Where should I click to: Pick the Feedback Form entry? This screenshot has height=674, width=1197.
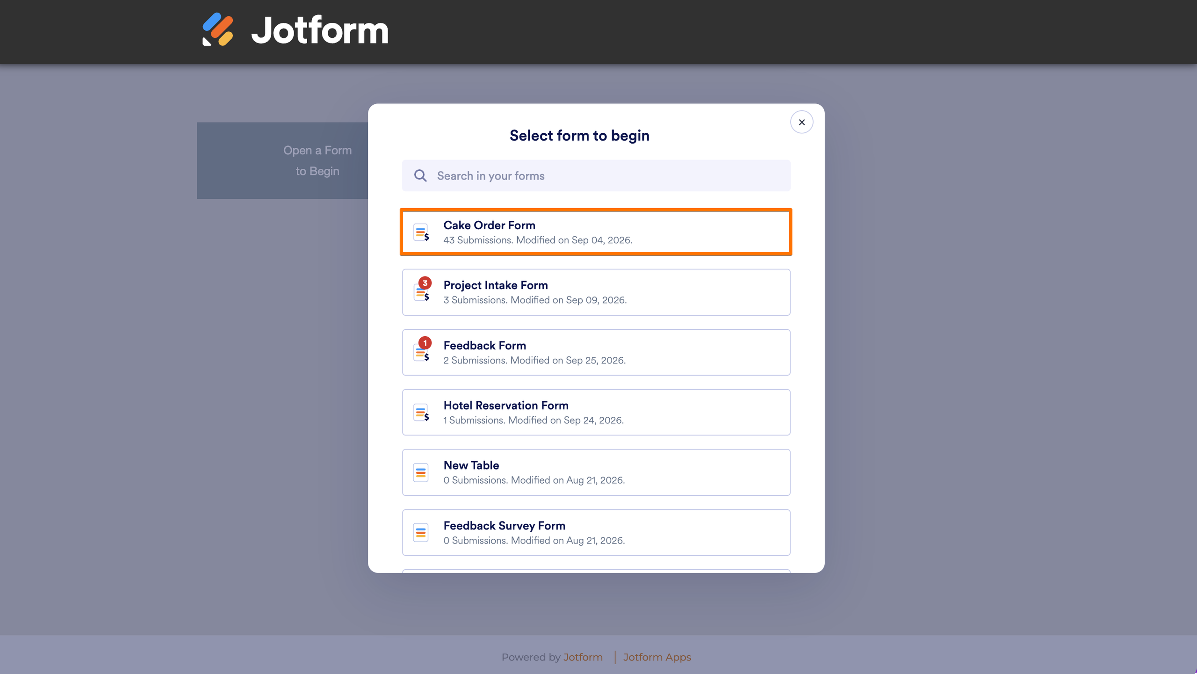click(596, 352)
